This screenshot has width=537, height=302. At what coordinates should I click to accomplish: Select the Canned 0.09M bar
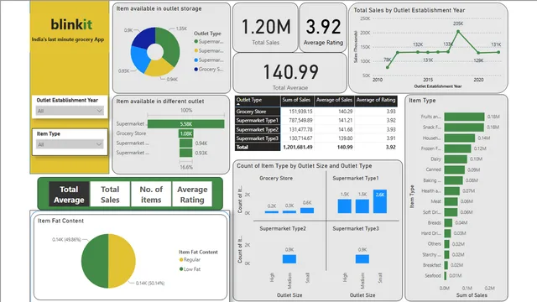click(455, 169)
